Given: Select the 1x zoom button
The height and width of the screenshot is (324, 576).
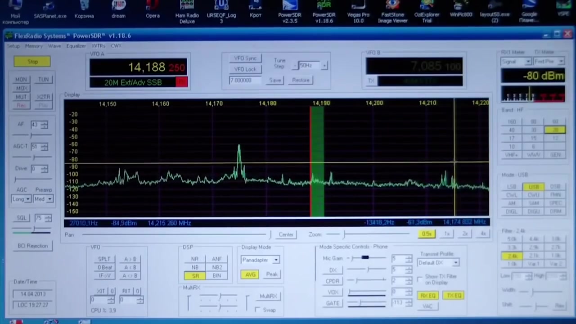Looking at the screenshot, I should click(447, 234).
